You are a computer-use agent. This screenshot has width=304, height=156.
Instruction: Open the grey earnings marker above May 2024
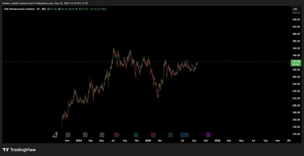(x=102, y=135)
